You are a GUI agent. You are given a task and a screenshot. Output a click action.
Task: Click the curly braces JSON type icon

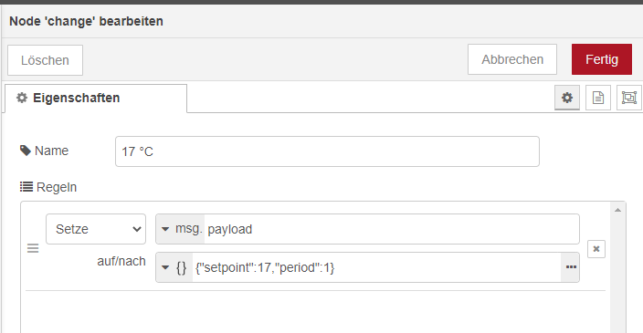point(181,267)
